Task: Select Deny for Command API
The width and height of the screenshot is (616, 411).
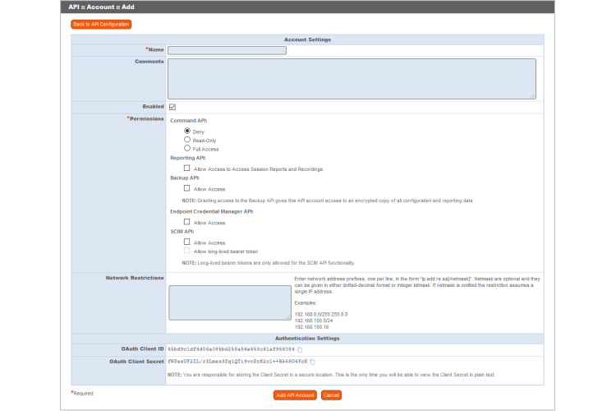Action: pos(187,131)
